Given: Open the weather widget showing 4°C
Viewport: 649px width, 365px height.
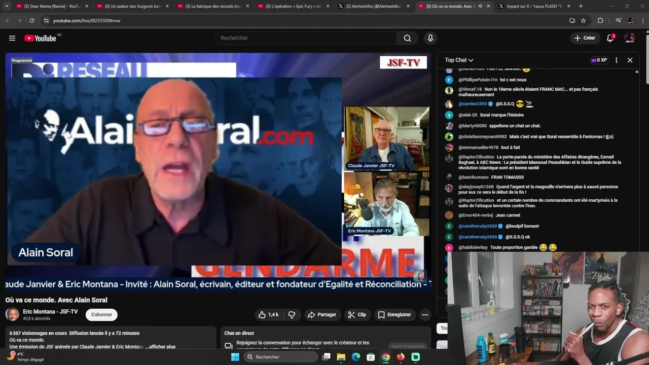Looking at the screenshot, I should tap(25, 357).
